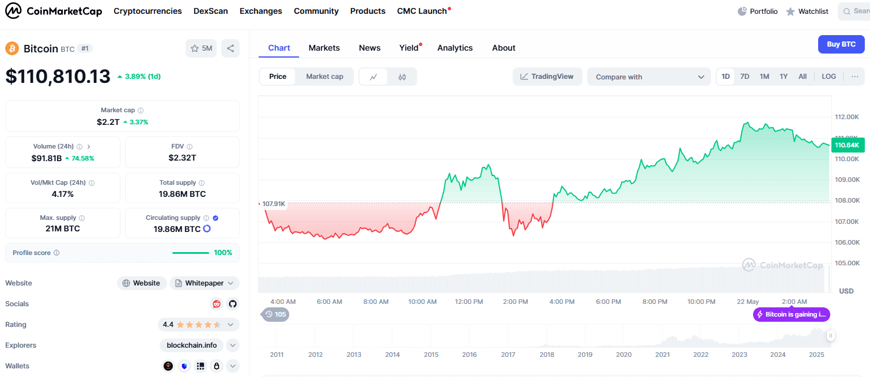Open the blockchain.info explorer link

[192, 345]
